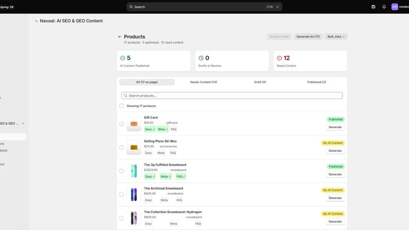Image resolution: width=409 pixels, height=230 pixels.
Task: Click the green check icon beside 5
Action: point(123,58)
